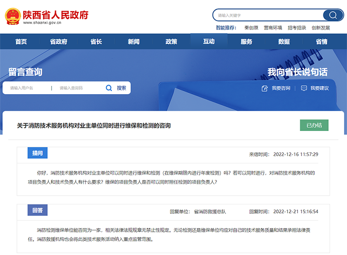Click the magnifier icon beside 搜索
Image resolution: width=347 pixels, height=255 pixels.
coord(109,88)
